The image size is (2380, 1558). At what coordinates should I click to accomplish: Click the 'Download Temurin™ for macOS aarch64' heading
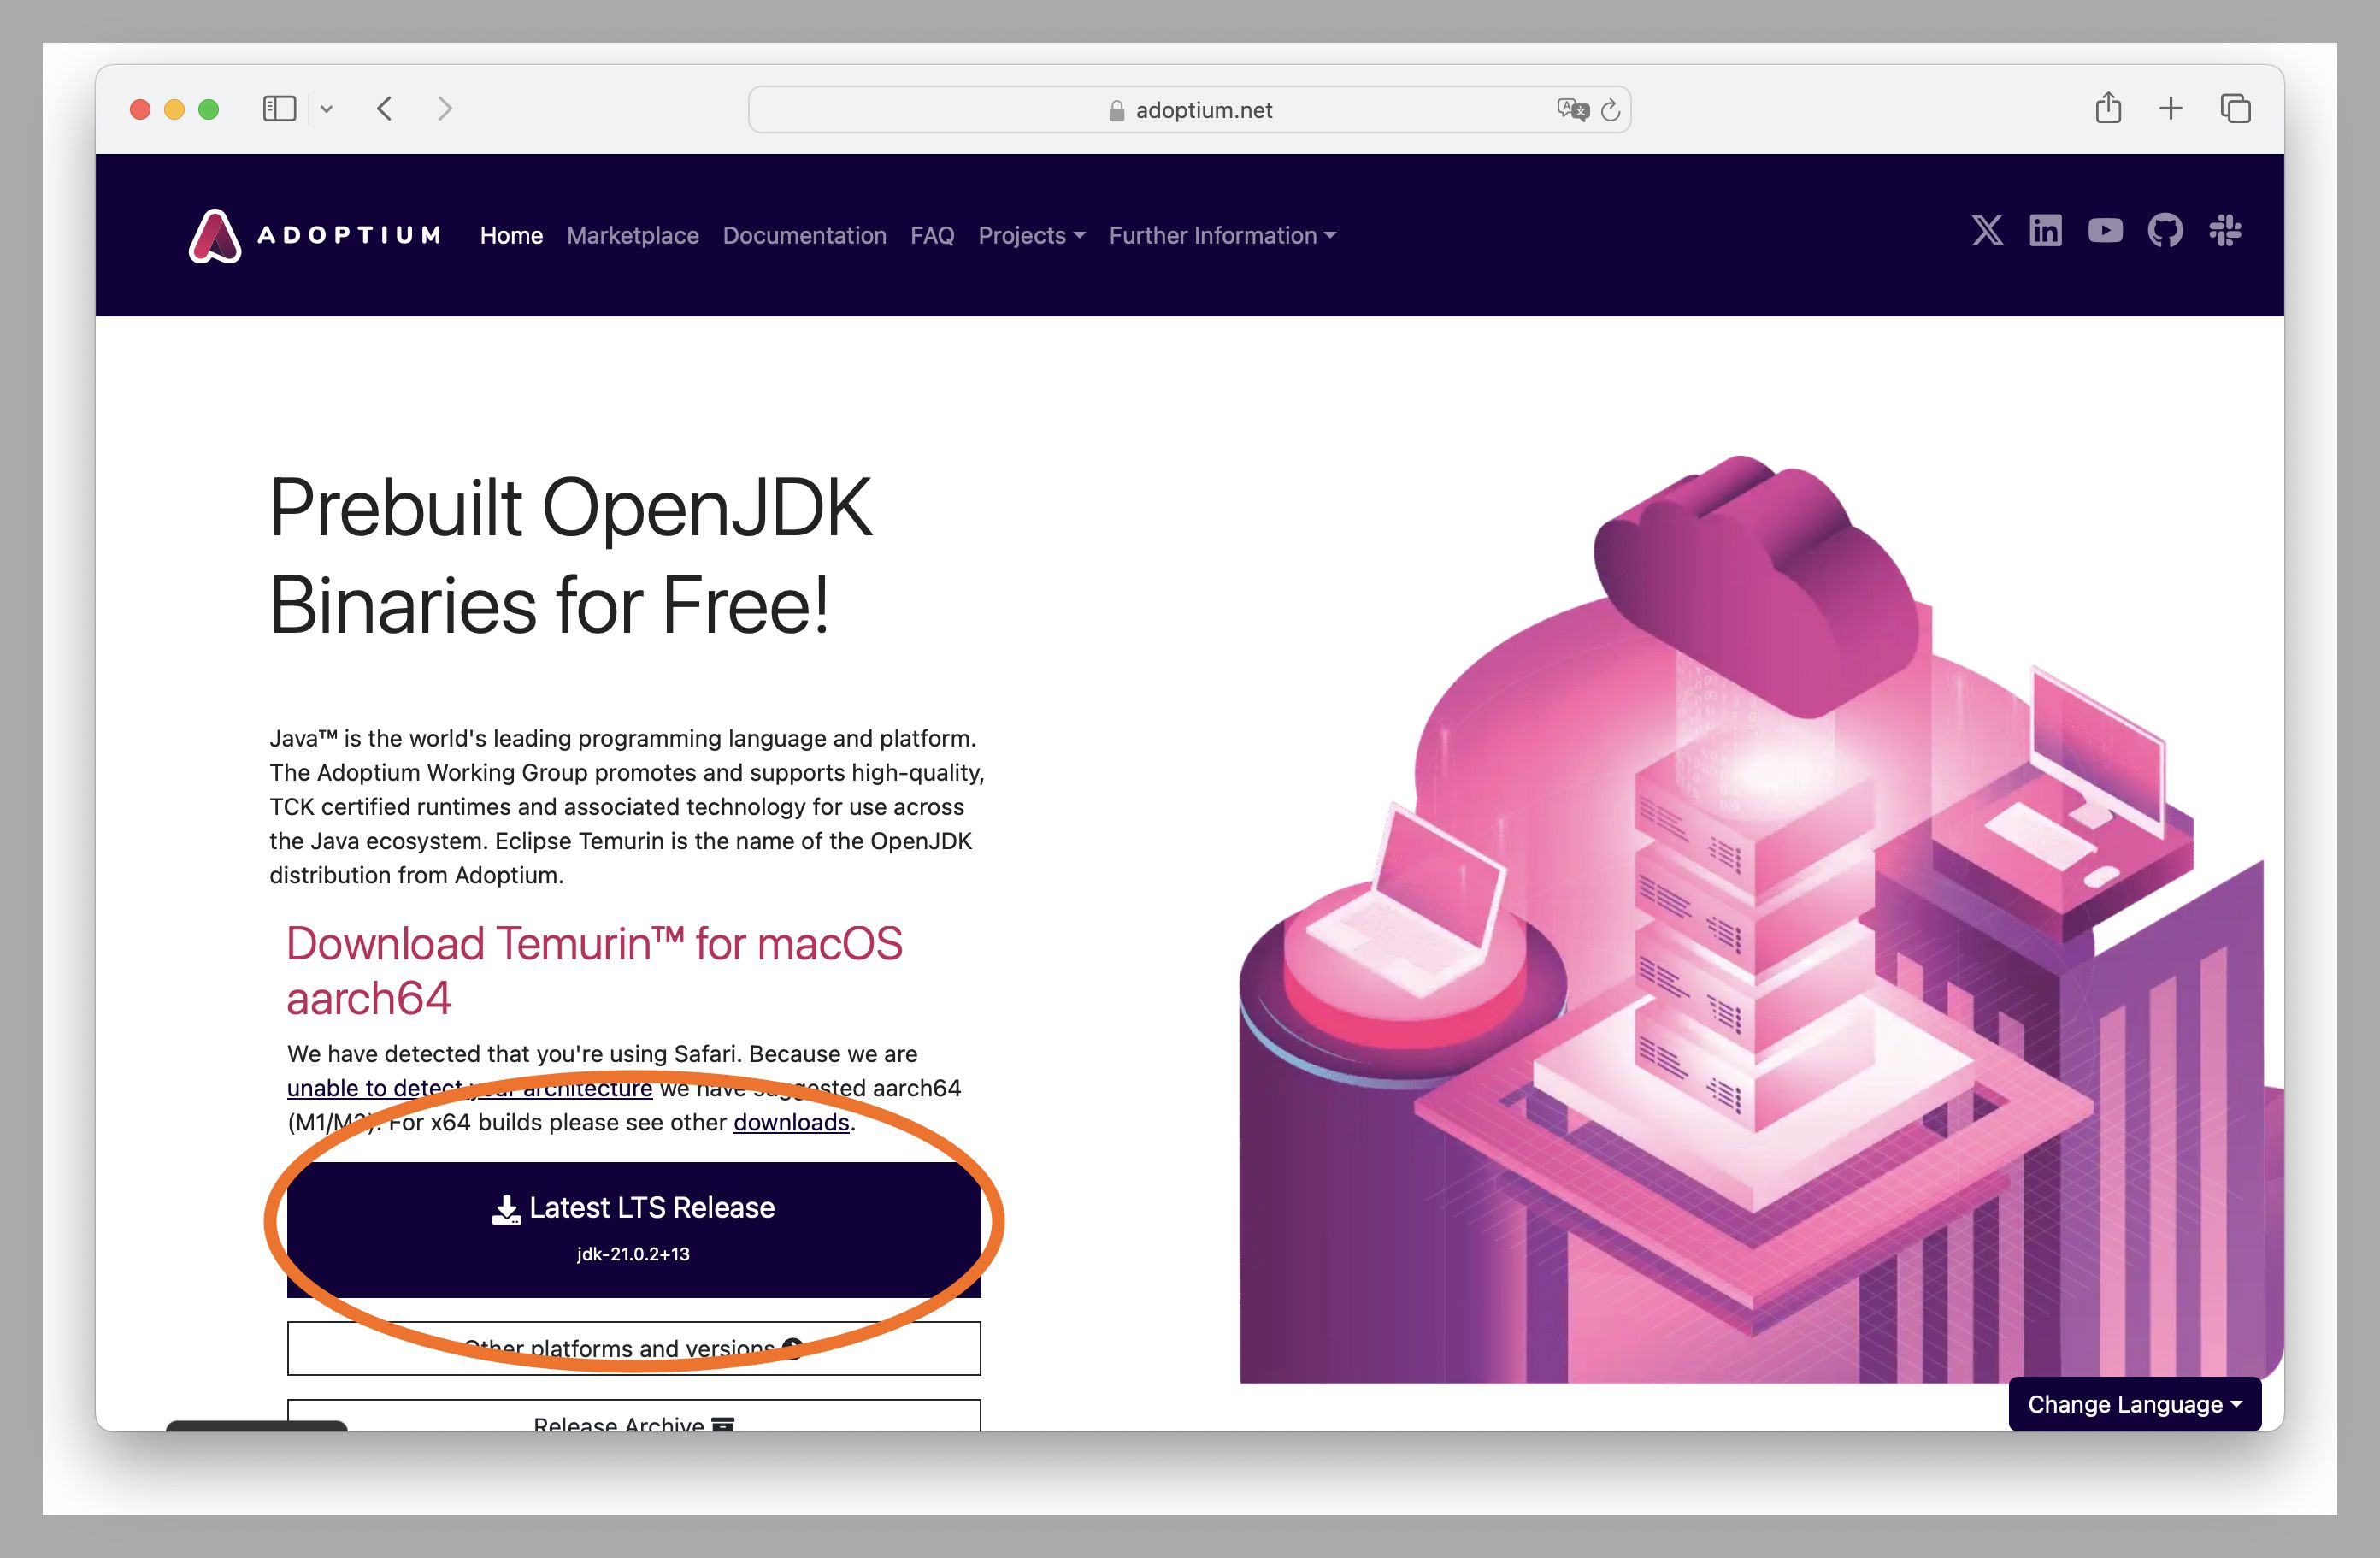pyautogui.click(x=594, y=970)
